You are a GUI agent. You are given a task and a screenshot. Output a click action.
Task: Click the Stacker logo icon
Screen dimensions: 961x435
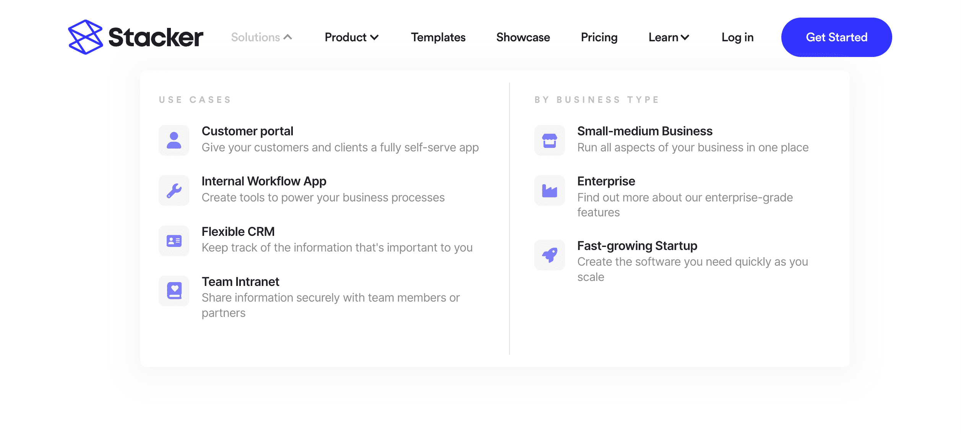coord(85,37)
